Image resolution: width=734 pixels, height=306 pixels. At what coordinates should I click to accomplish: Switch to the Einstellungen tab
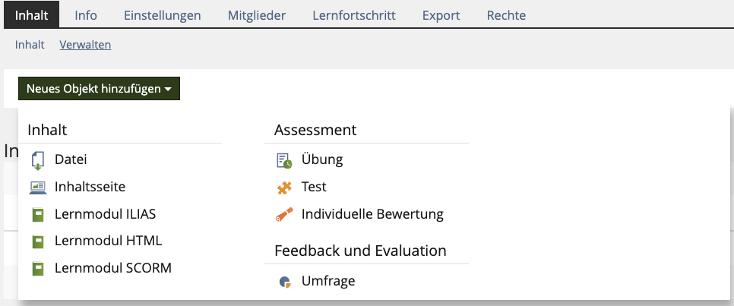click(163, 15)
